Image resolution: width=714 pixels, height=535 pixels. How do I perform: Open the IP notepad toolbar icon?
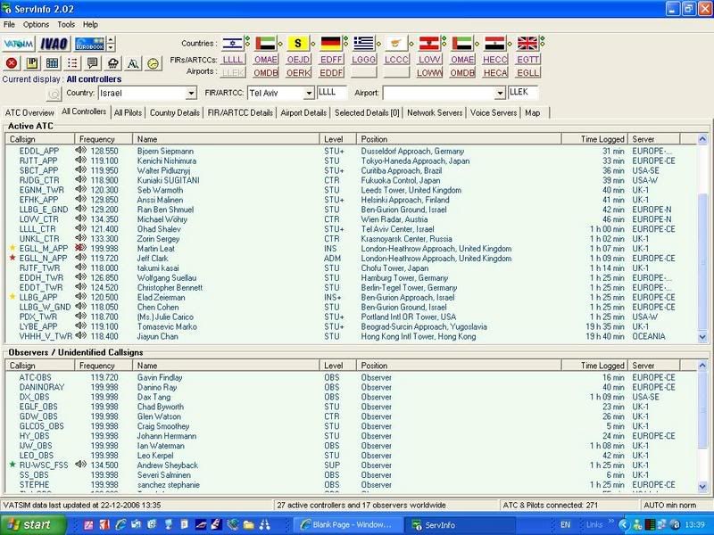(x=32, y=63)
